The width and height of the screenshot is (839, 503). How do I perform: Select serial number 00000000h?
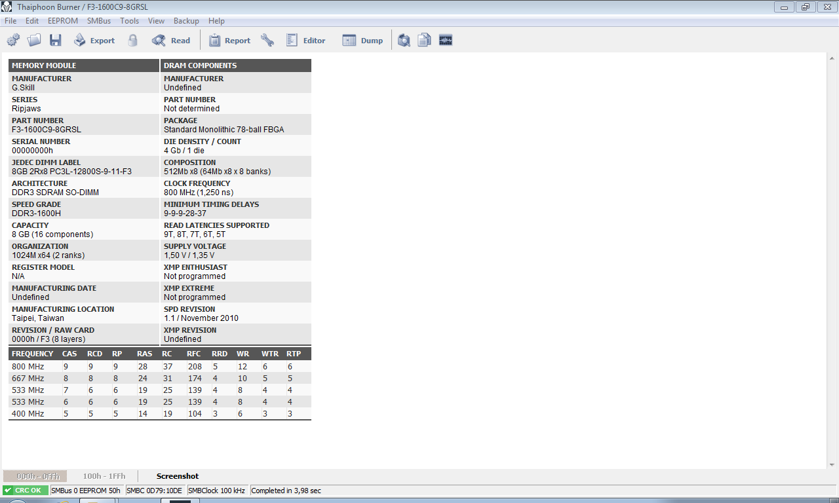click(33, 151)
